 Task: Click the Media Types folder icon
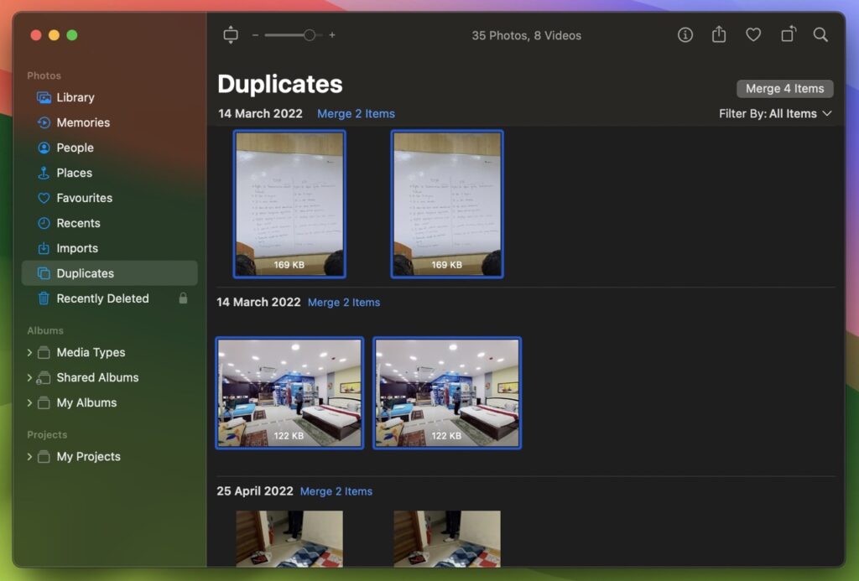pos(44,353)
